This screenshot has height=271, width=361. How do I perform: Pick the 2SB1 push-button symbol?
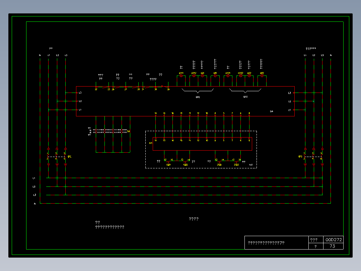[219, 161]
